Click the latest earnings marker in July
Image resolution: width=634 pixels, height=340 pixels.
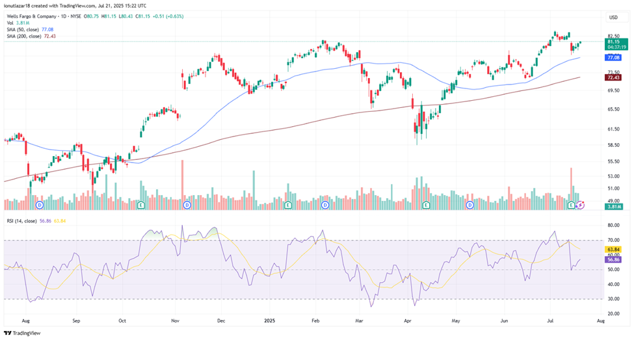(x=572, y=205)
